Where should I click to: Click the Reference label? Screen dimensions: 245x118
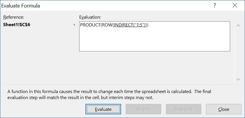click(x=13, y=17)
